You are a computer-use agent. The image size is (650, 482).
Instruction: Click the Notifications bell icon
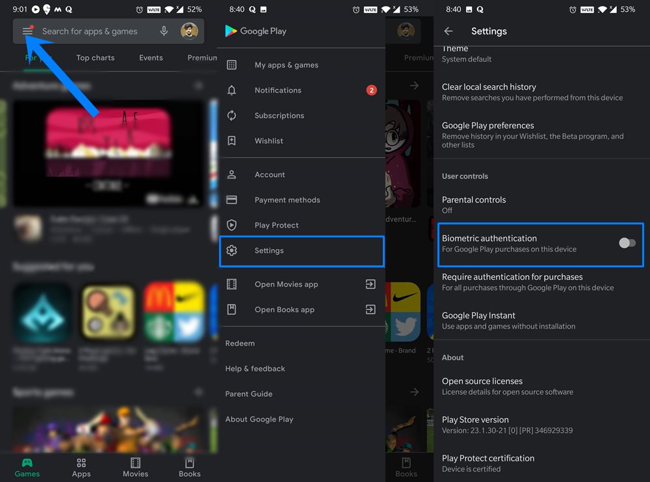232,90
